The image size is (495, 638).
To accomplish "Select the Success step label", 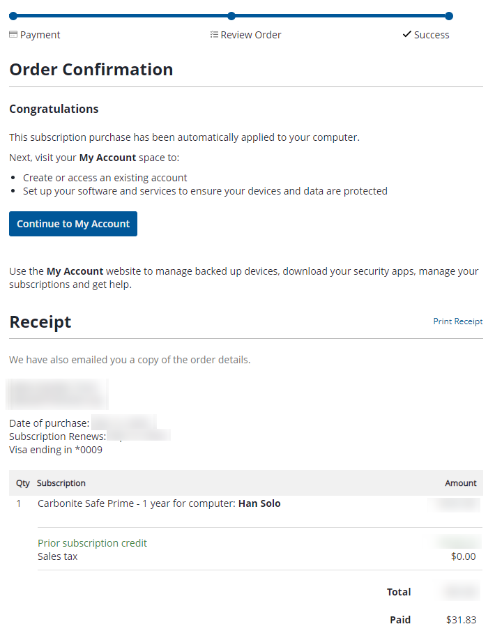I will click(432, 35).
